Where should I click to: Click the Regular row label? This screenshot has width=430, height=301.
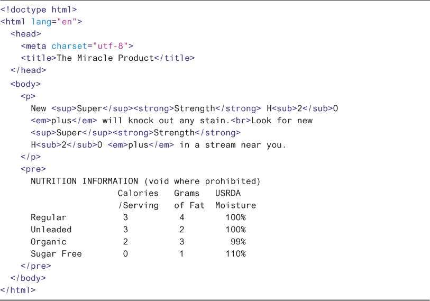pyautogui.click(x=49, y=217)
